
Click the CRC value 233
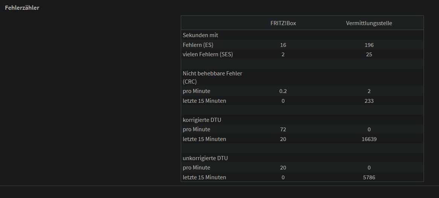coord(369,101)
